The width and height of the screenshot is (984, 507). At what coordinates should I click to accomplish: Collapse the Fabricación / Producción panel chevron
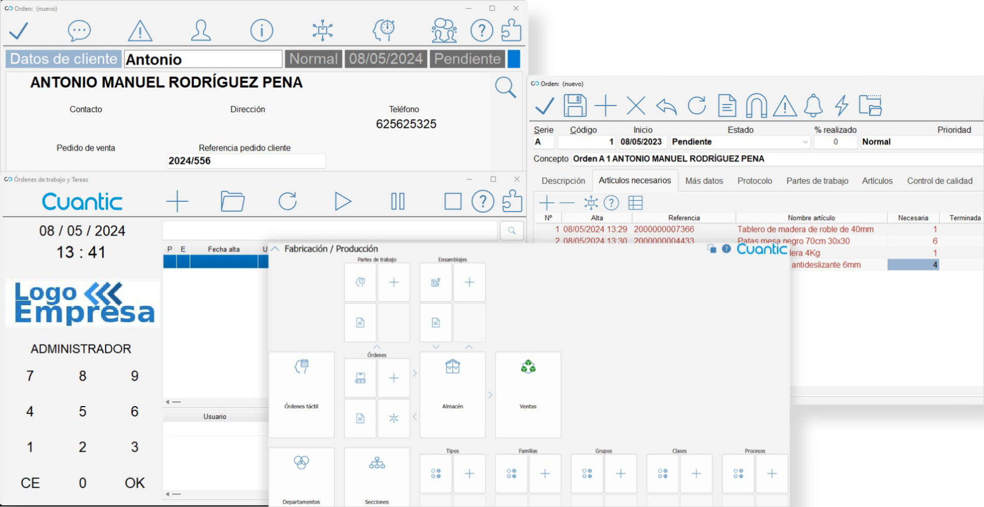(x=275, y=249)
